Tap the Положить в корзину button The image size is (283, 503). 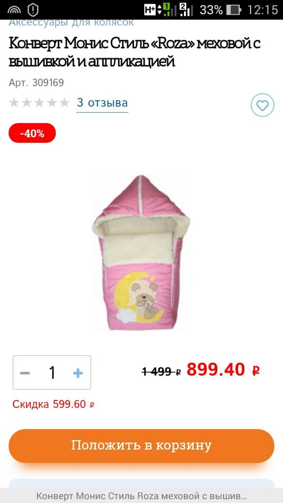coord(141,445)
